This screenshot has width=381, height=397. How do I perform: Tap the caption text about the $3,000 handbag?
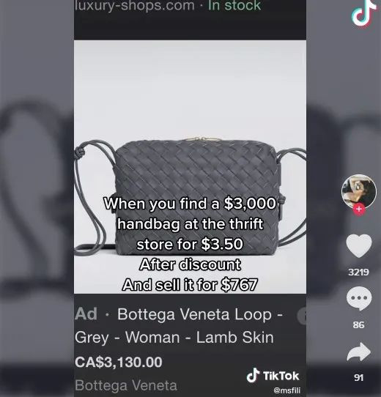point(190,244)
